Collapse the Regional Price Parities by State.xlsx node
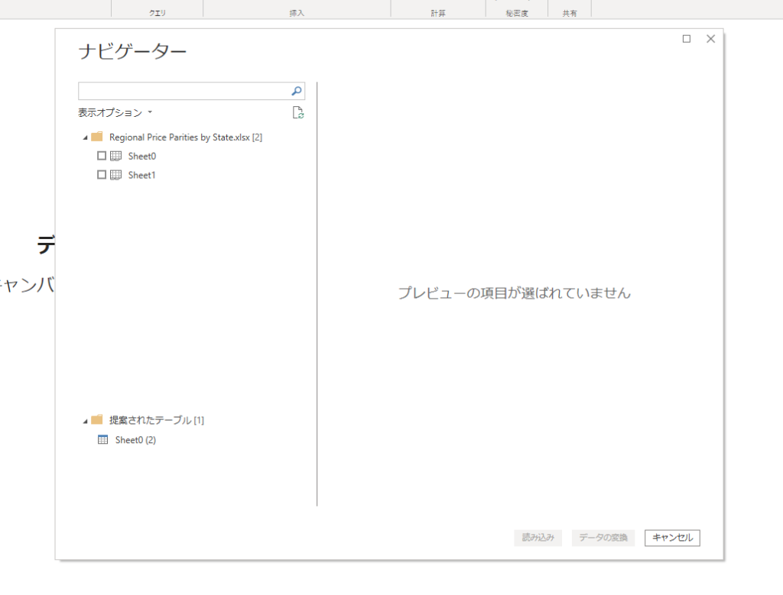This screenshot has height=595, width=783. tap(85, 138)
